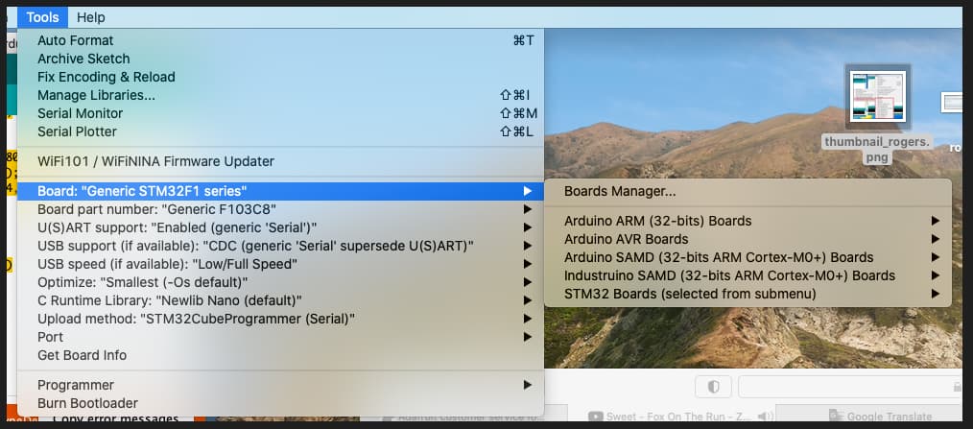Expand Arduino ARM (32-bits) Boards
This screenshot has height=429, width=973.
tap(748, 221)
